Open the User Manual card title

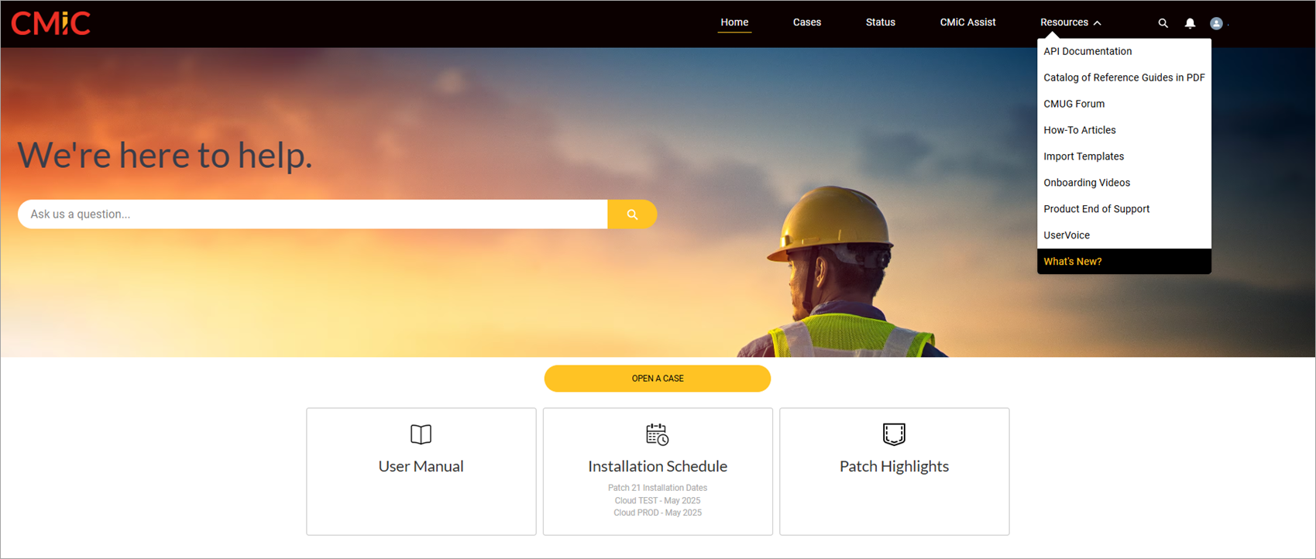421,466
